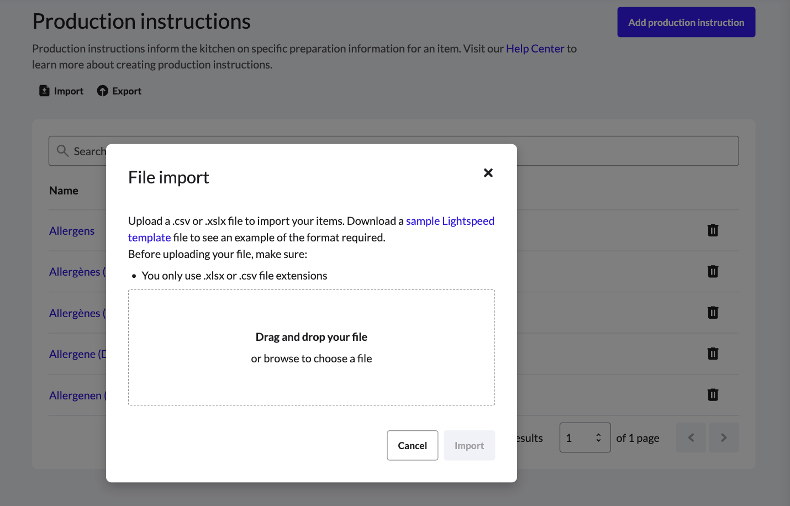Viewport: 790px width, 506px height.
Task: Open the page number selector
Action: point(585,438)
